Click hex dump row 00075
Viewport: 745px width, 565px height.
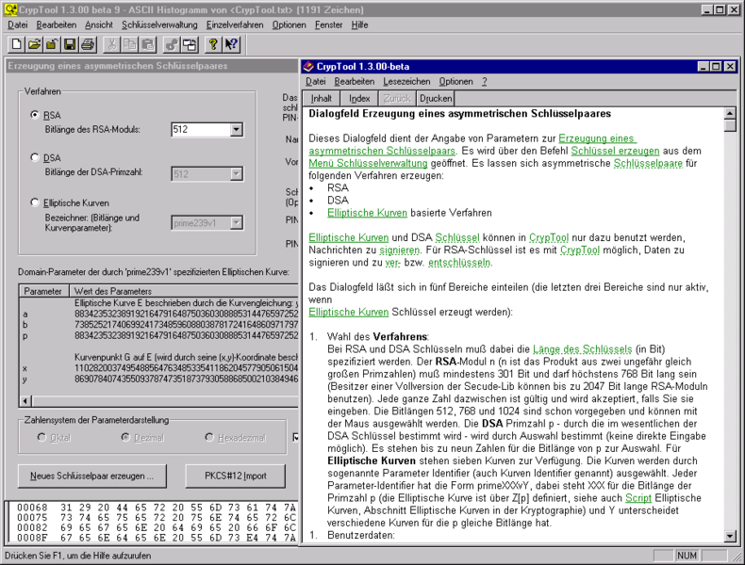156,518
